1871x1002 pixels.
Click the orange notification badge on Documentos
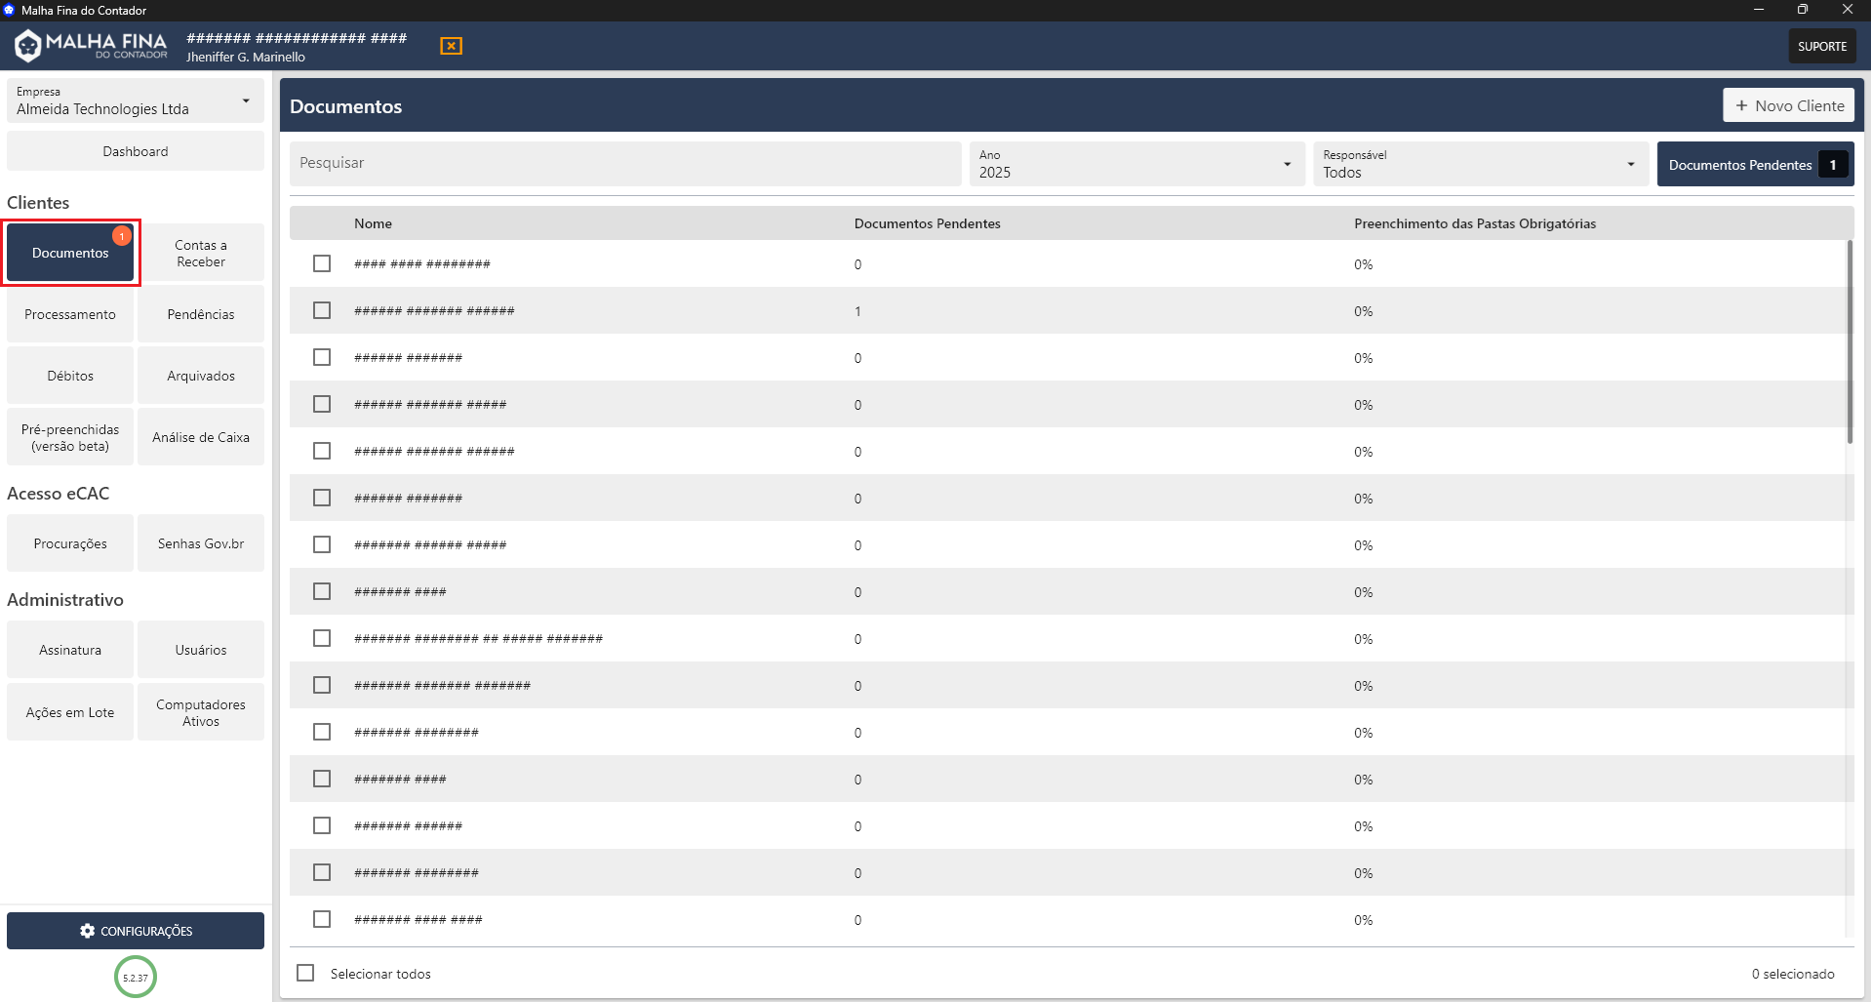[x=122, y=236]
